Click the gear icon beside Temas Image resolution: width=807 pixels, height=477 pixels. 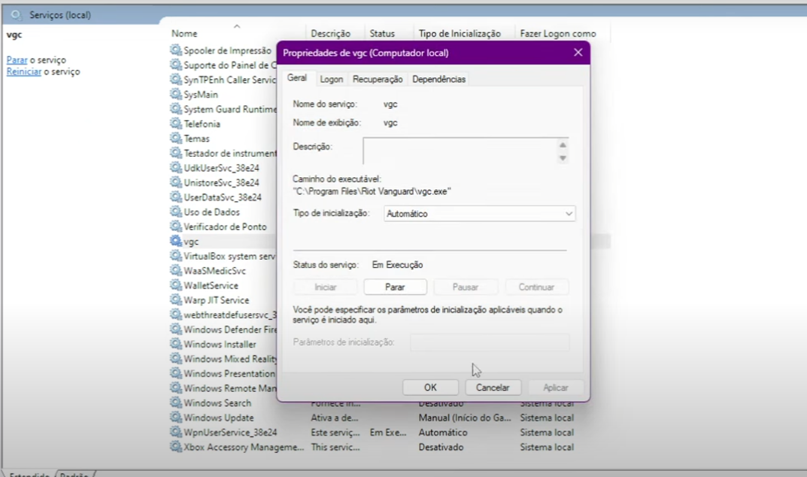click(x=176, y=138)
